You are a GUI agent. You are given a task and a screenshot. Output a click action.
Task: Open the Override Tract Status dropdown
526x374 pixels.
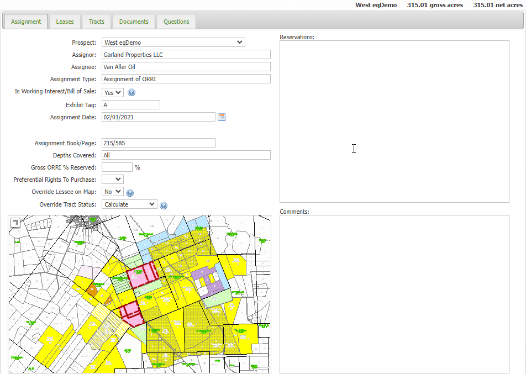tap(129, 204)
